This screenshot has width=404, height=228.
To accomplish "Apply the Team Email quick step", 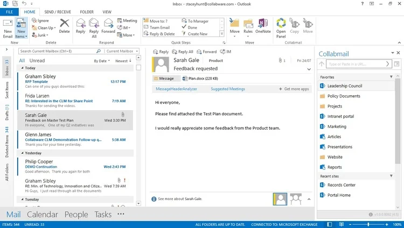I will tap(157, 27).
